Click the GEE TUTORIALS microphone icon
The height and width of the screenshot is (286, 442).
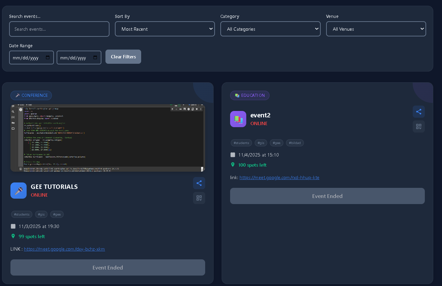point(19,191)
